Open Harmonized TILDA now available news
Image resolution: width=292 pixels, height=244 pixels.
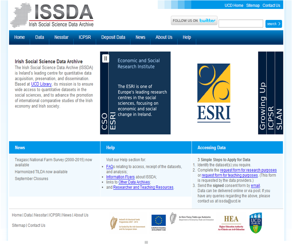tap(41, 172)
